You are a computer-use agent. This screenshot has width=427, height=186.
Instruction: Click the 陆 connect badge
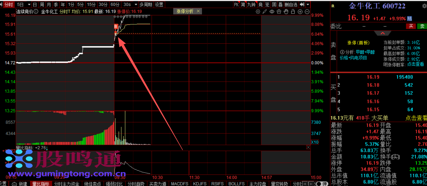coord(410,18)
